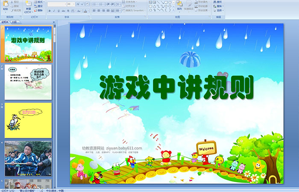Close the slides pane with X
Image resolution: width=299 pixels, height=192 pixels.
point(54,22)
